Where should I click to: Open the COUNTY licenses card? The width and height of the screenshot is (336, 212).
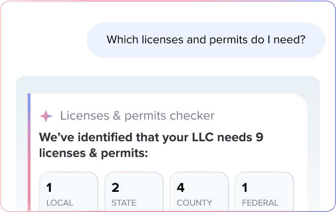(199, 192)
